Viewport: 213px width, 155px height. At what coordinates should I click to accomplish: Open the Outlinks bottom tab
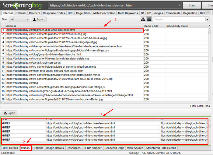click(x=38, y=148)
